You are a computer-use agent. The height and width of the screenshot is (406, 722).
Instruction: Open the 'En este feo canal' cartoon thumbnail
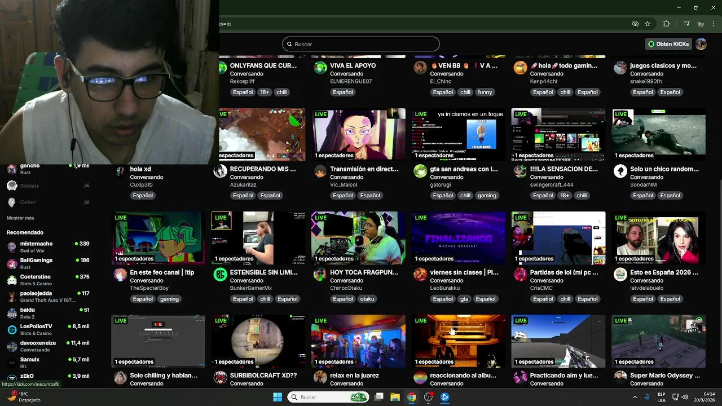click(x=159, y=238)
